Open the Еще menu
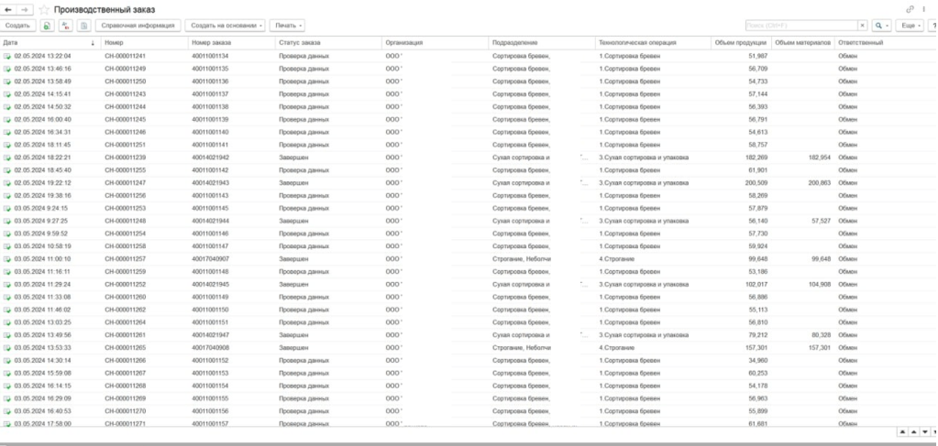Image resolution: width=938 pixels, height=446 pixels. tap(911, 26)
